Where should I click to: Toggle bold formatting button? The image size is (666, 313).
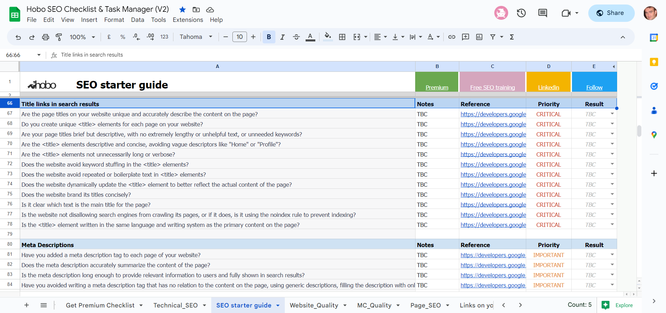(269, 37)
